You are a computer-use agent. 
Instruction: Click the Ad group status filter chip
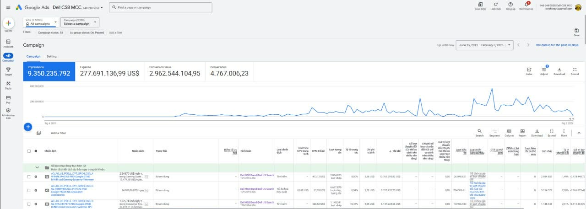click(x=87, y=32)
